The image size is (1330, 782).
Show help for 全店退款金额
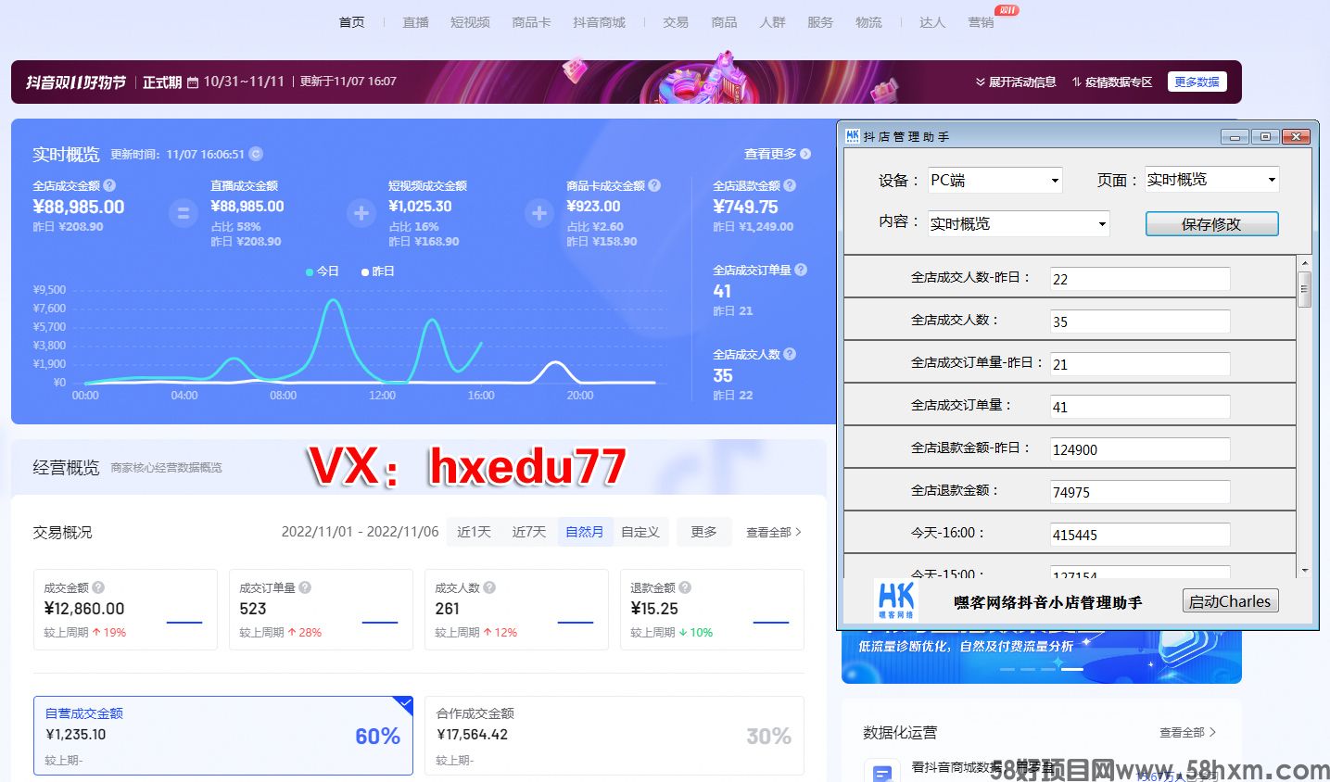click(790, 185)
